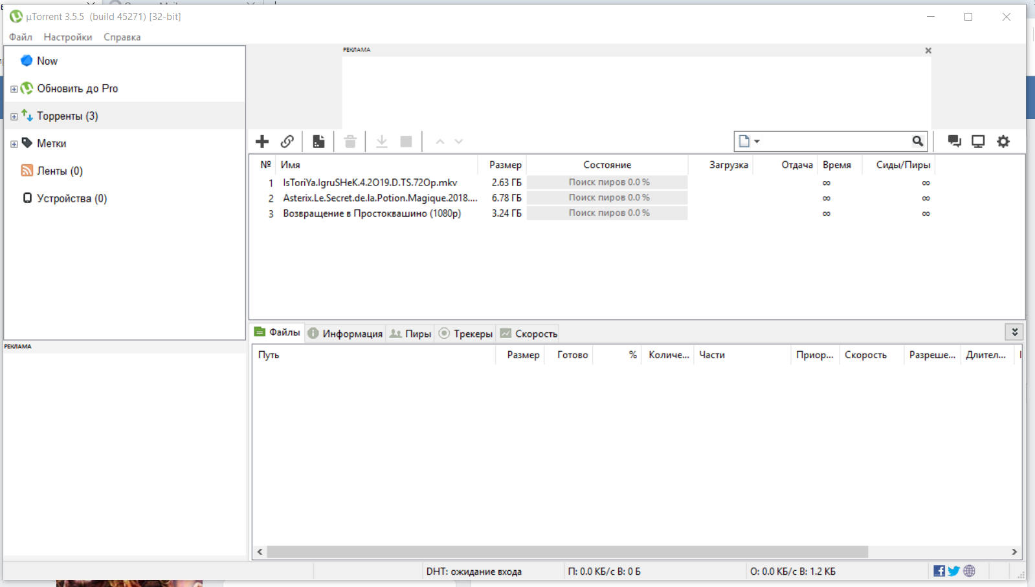Collapse the details pane with chevron button
This screenshot has width=1035, height=587.
point(1014,332)
